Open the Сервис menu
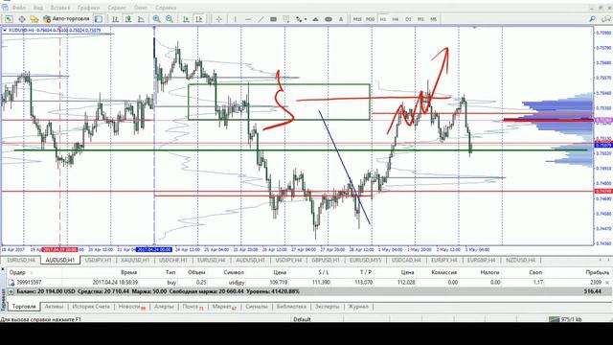The image size is (613, 345). coord(117,8)
